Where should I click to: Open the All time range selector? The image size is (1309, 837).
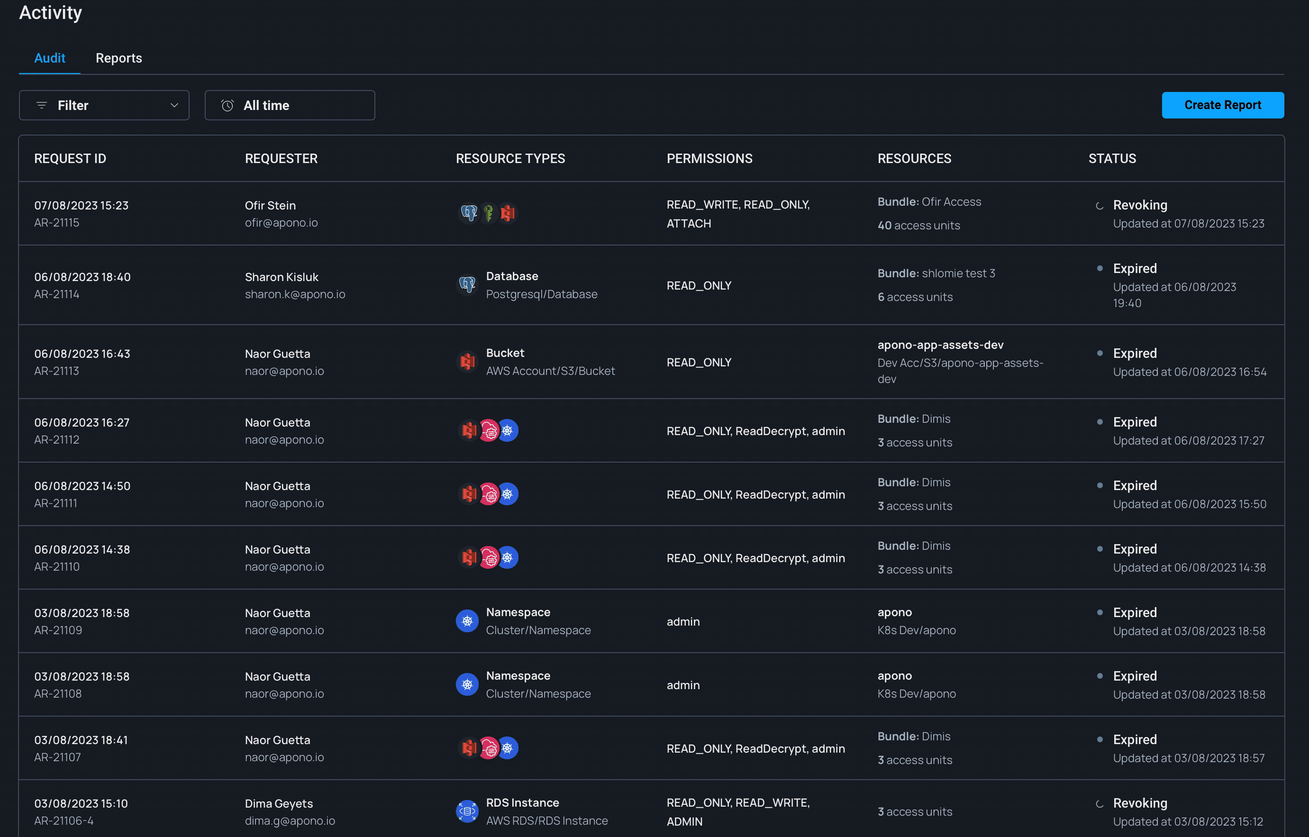pos(289,105)
